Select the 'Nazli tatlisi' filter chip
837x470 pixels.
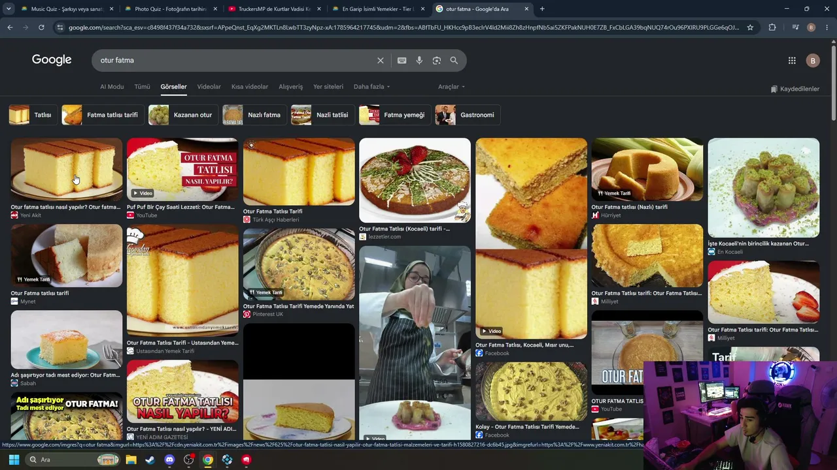[x=323, y=115]
